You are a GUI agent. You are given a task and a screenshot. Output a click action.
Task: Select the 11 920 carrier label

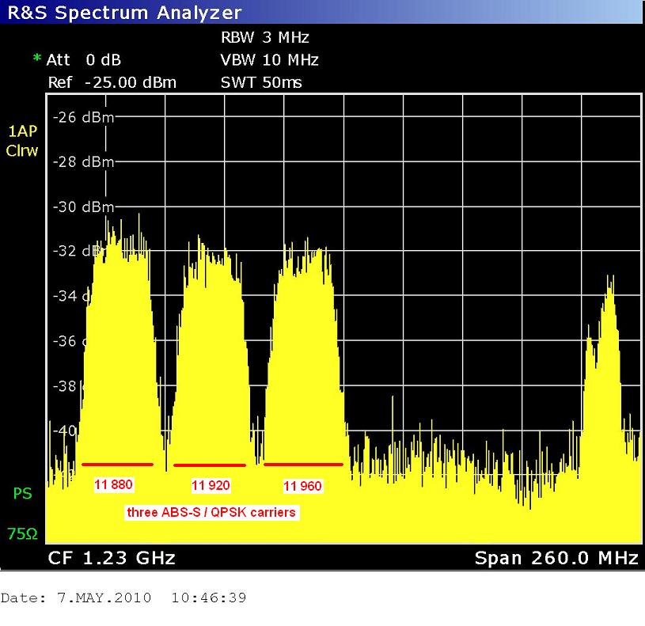[x=210, y=484]
